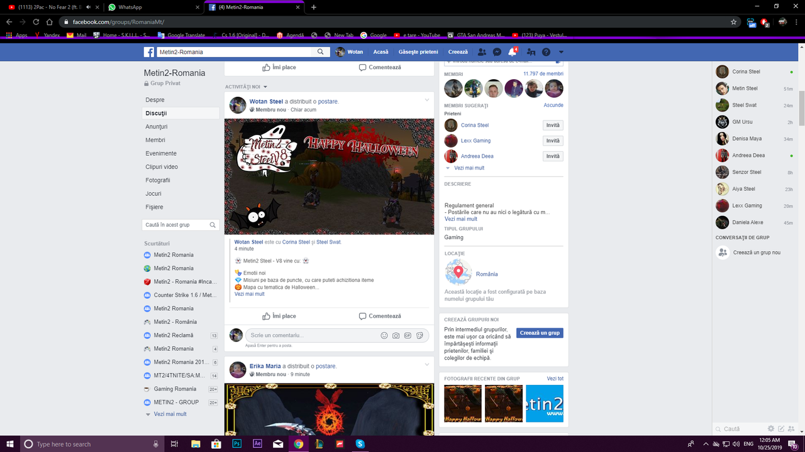Open options chevron on Wotan Steel's post

pyautogui.click(x=426, y=100)
